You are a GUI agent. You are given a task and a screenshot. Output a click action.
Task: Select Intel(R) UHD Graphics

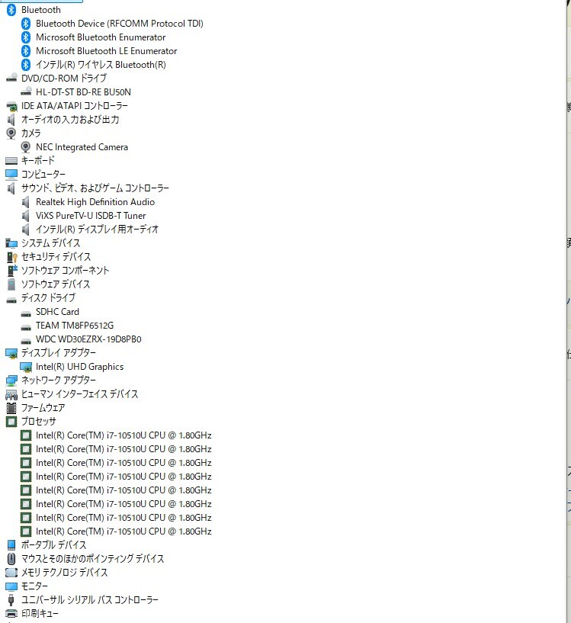pyautogui.click(x=80, y=367)
